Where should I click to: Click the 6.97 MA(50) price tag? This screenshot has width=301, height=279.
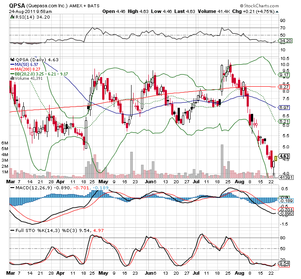tap(284, 107)
